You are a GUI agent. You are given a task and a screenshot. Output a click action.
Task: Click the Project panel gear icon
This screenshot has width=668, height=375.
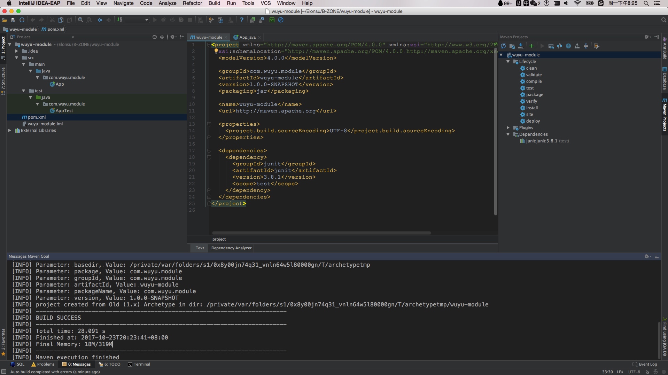pos(173,37)
